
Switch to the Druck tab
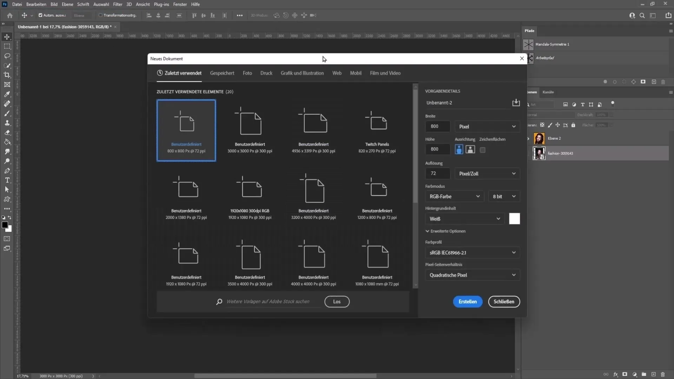(x=266, y=73)
